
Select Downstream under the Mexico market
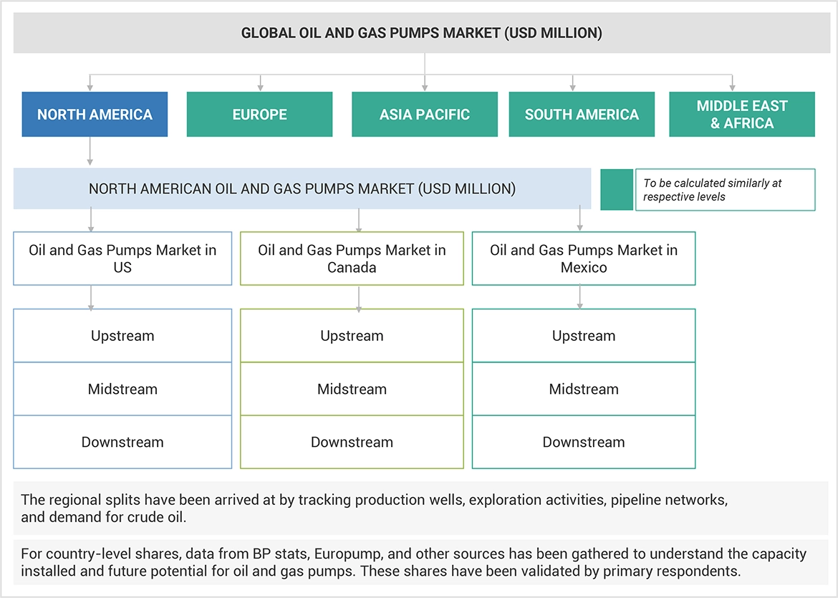583,442
